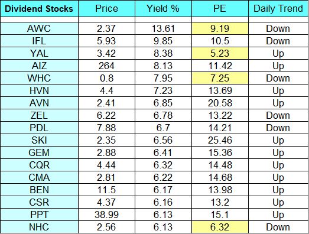Select the AWC stock cell
309x234 pixels.
39,28
